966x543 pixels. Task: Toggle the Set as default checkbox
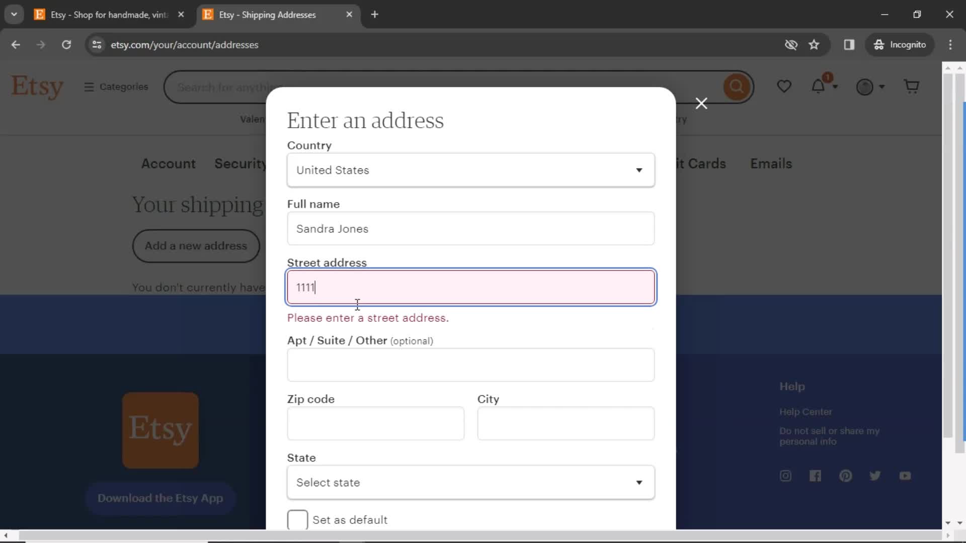[298, 521]
